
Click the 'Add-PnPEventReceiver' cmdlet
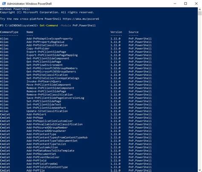coord(43,157)
